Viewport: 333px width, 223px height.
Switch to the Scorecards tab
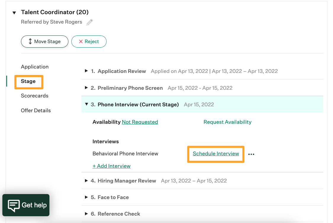tap(34, 96)
